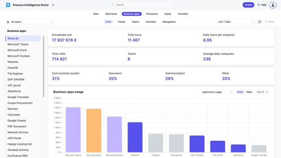Image resolution: width=281 pixels, height=158 pixels.
Task: Click the Help question mark icon
Action: coord(259,5)
